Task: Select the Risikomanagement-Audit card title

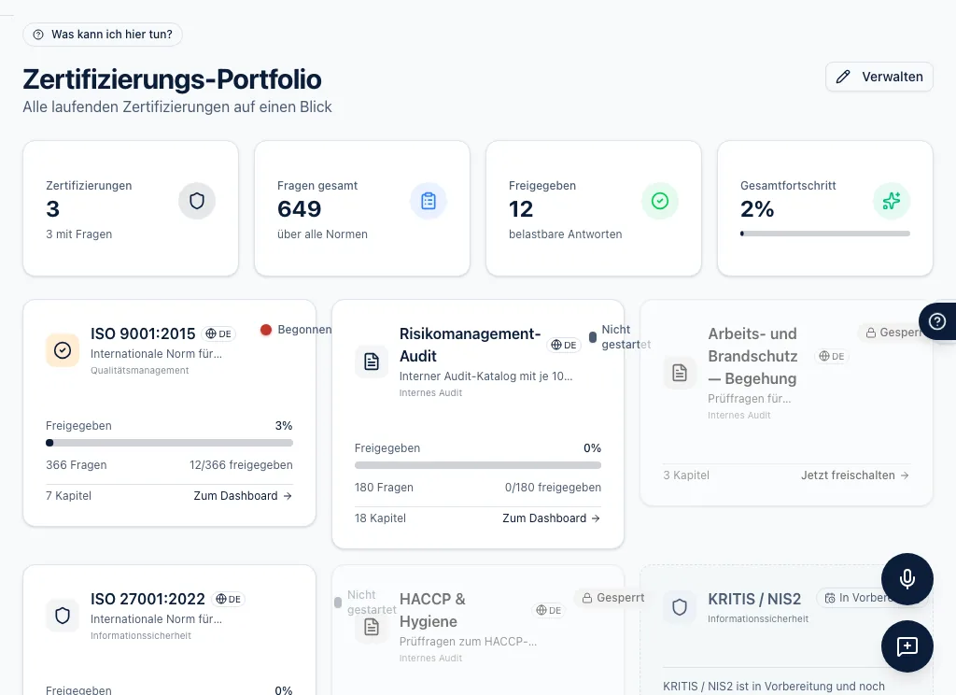Action: 471,345
